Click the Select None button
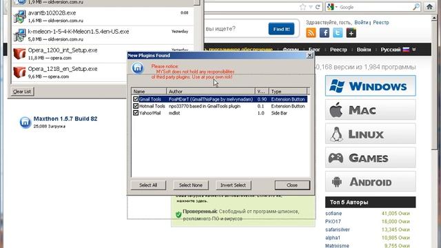Image resolution: width=441 pixels, height=248 pixels. tap(191, 185)
